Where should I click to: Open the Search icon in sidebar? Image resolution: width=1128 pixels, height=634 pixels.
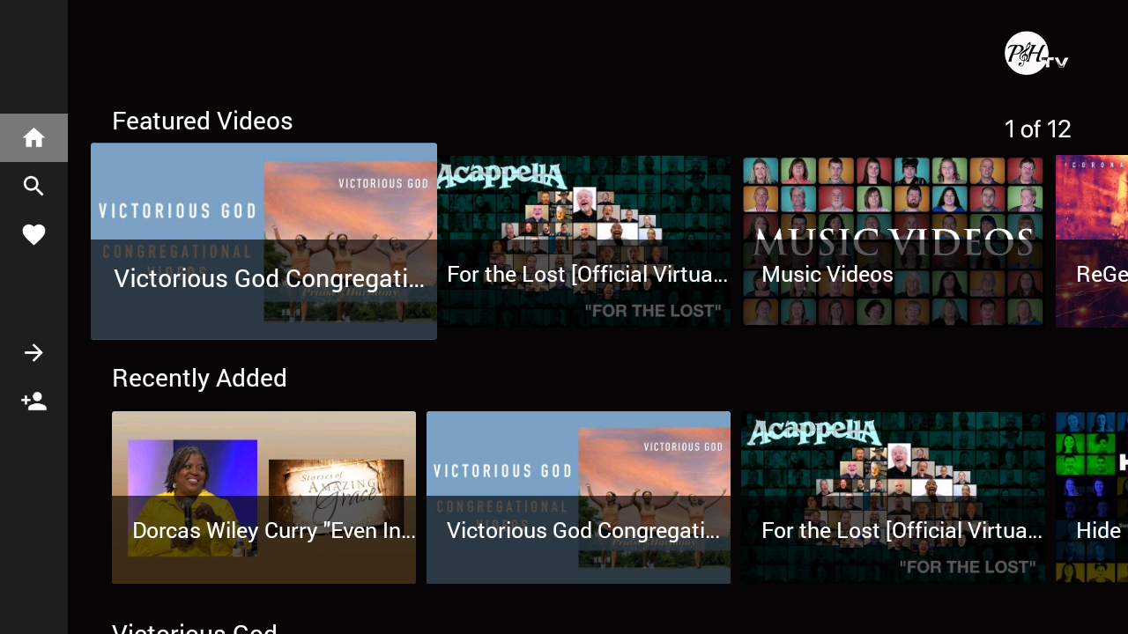point(33,186)
